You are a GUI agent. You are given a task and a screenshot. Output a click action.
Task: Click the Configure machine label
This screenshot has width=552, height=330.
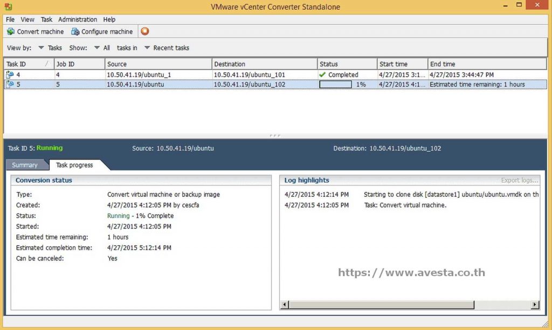(x=107, y=31)
